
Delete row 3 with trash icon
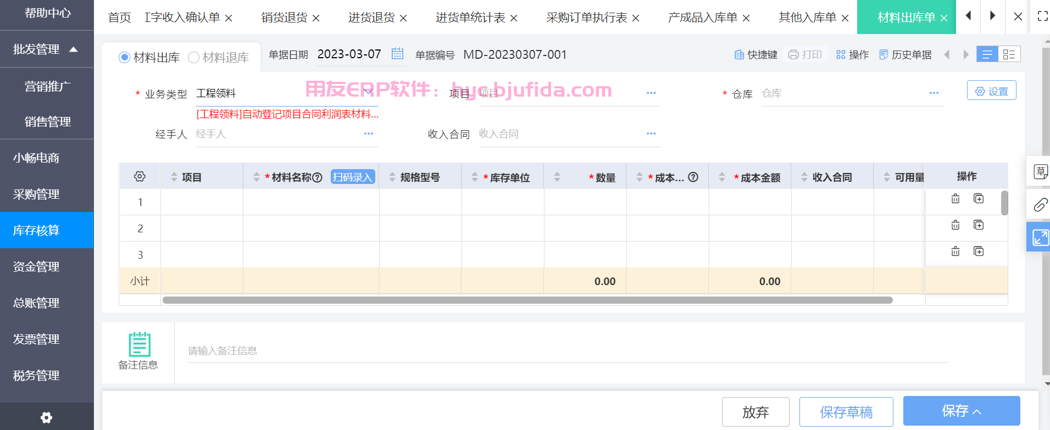point(955,252)
